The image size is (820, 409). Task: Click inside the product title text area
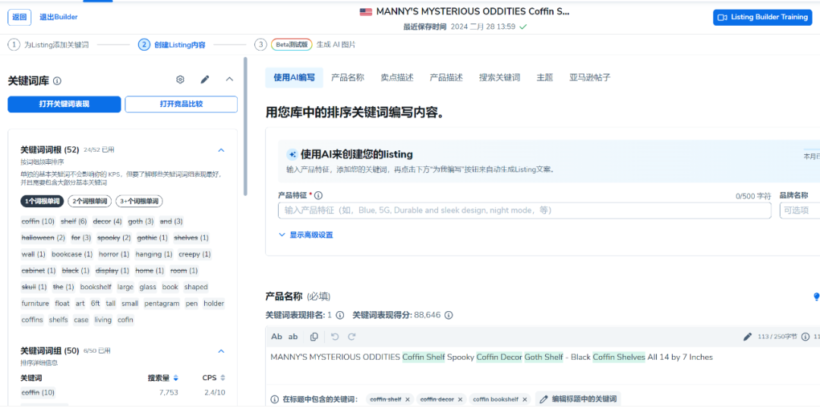pos(542,366)
